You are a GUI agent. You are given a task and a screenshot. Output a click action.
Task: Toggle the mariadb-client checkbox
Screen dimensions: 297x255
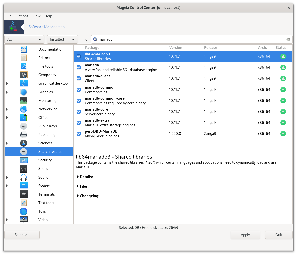(79, 78)
